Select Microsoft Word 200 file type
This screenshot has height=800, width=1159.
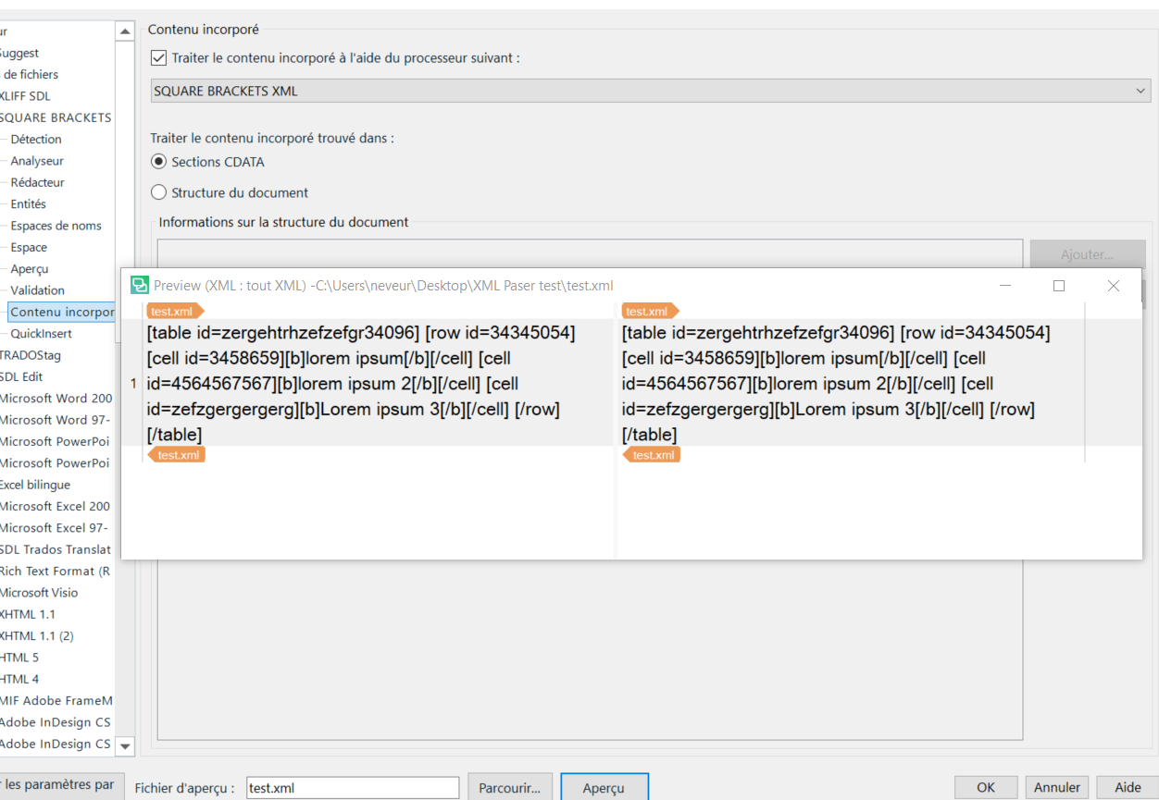pyautogui.click(x=56, y=399)
